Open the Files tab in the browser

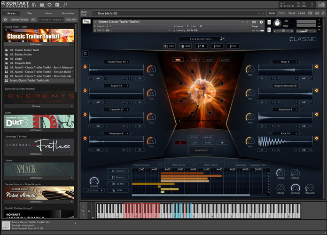click(30, 13)
